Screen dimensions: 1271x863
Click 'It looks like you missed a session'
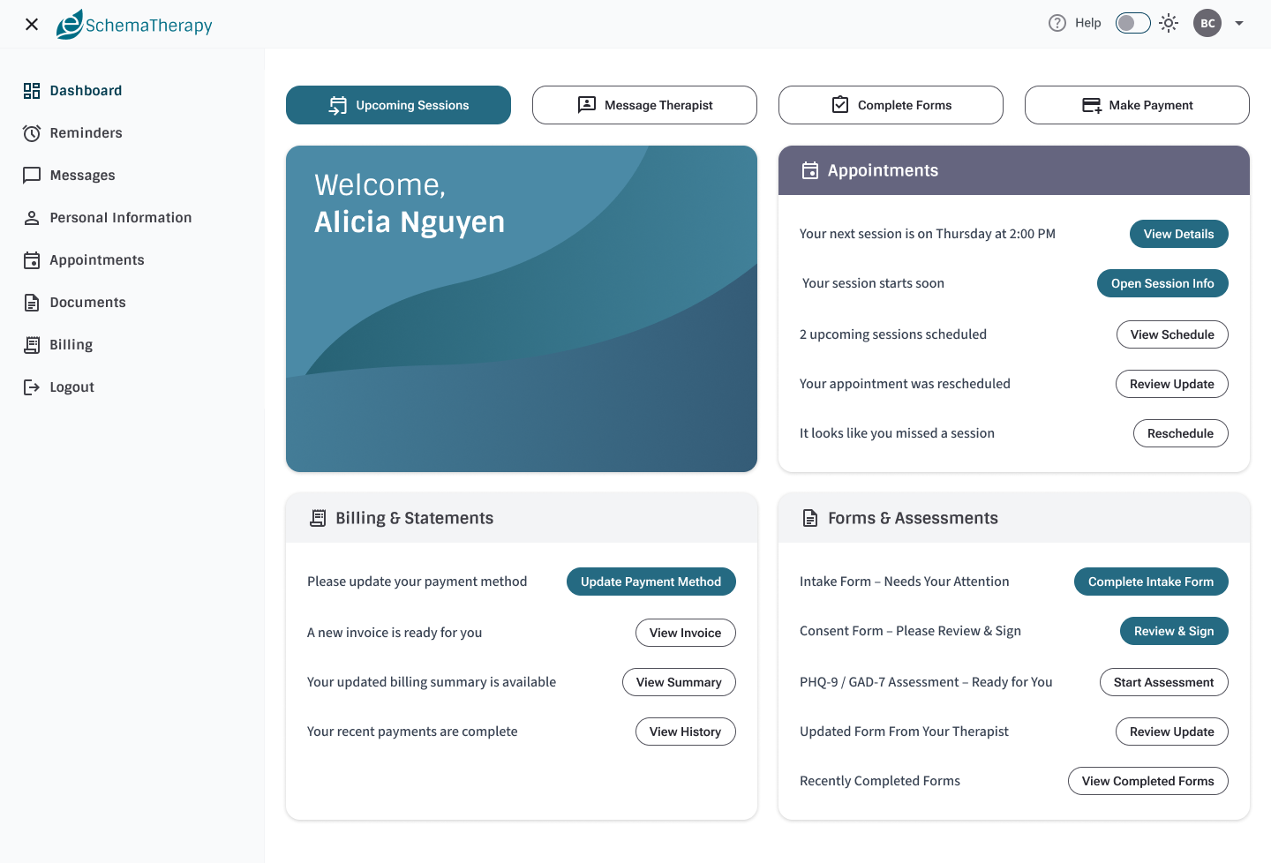[x=897, y=433]
